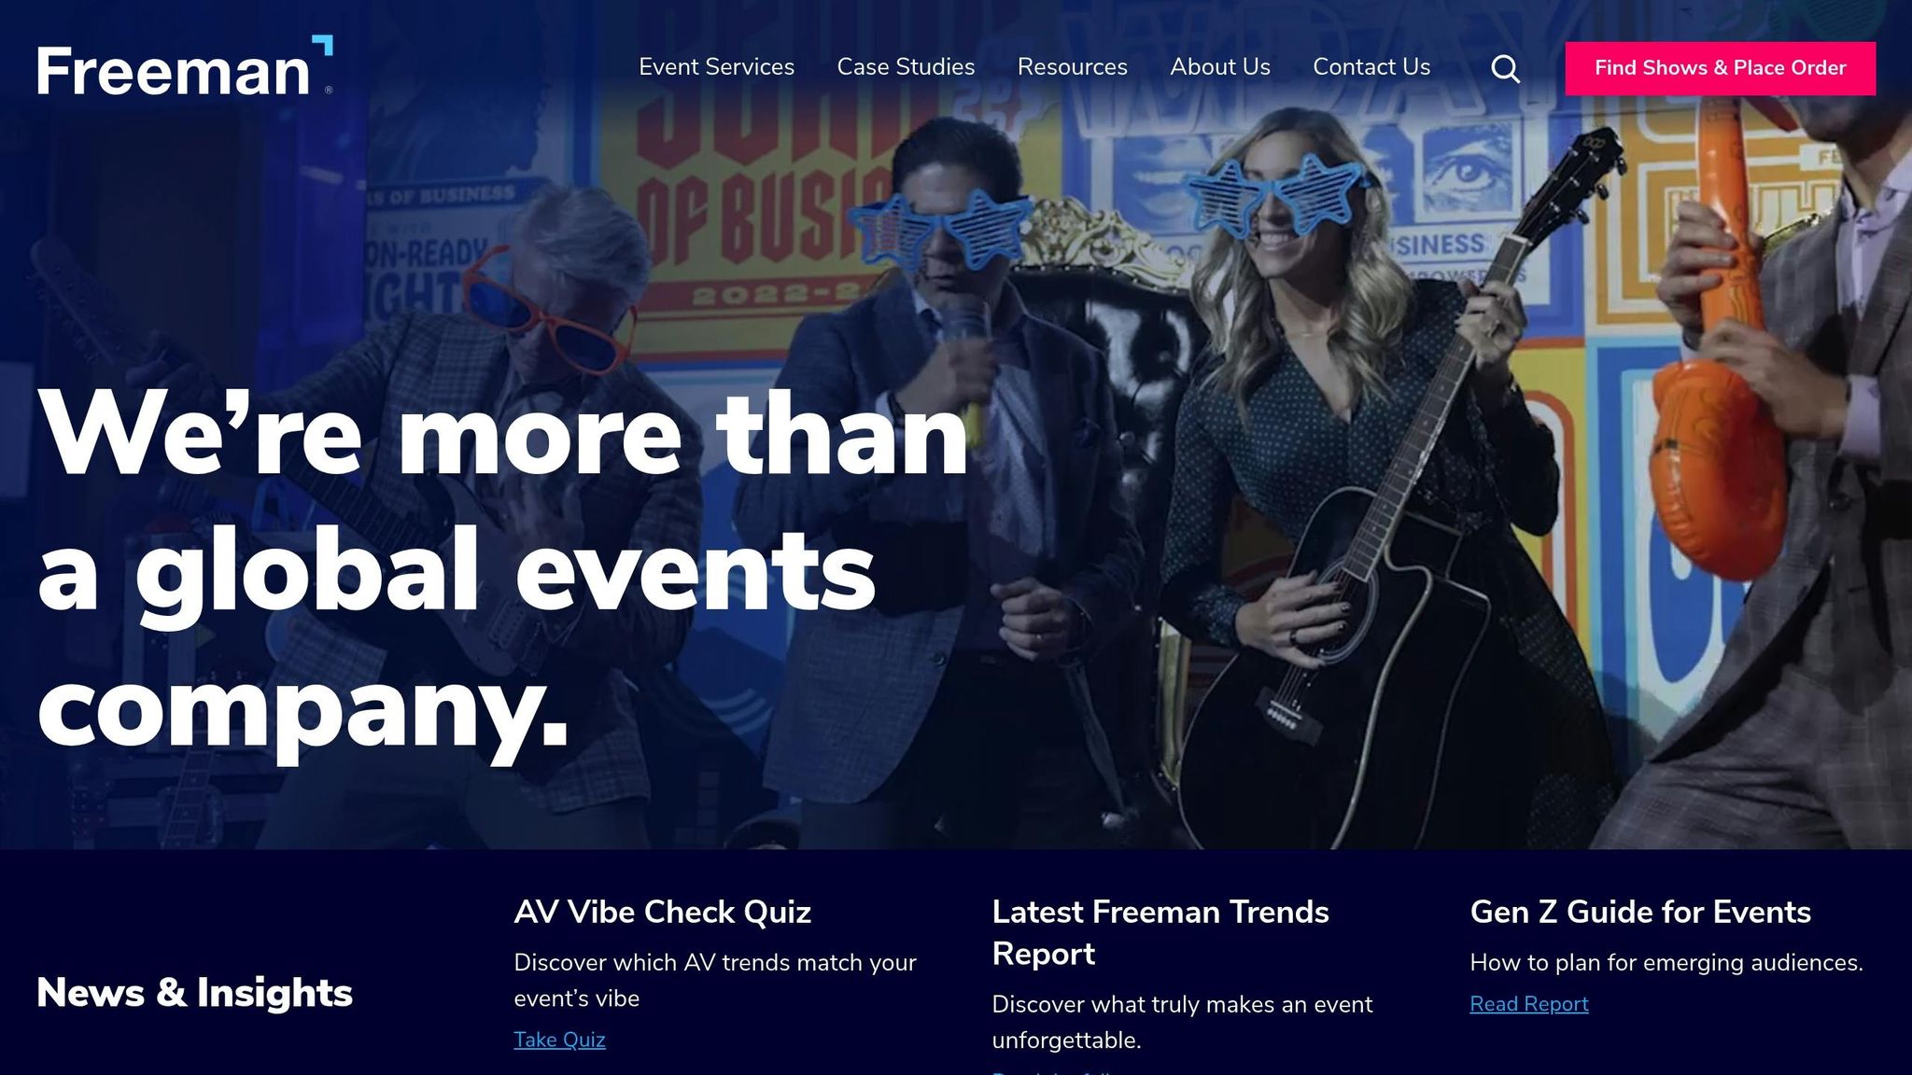Open Contact Us from the navigation bar
This screenshot has height=1075, width=1912.
coord(1371,67)
